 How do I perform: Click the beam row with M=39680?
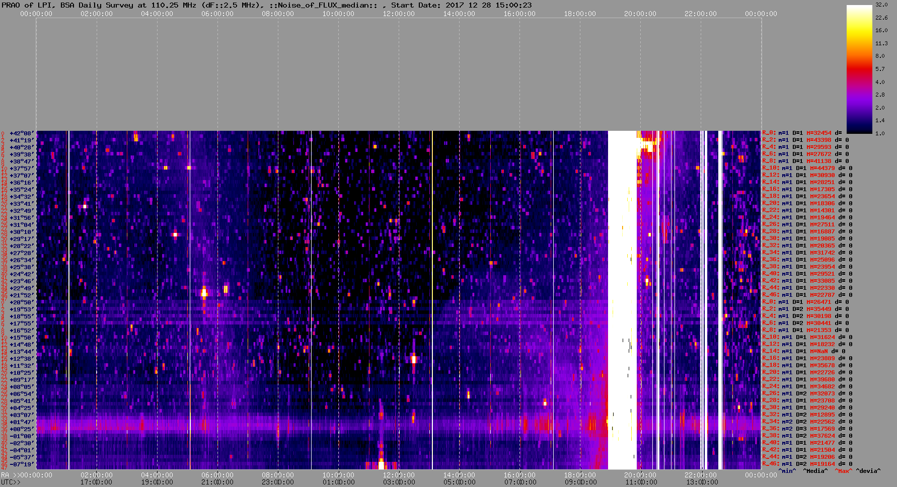coord(807,379)
